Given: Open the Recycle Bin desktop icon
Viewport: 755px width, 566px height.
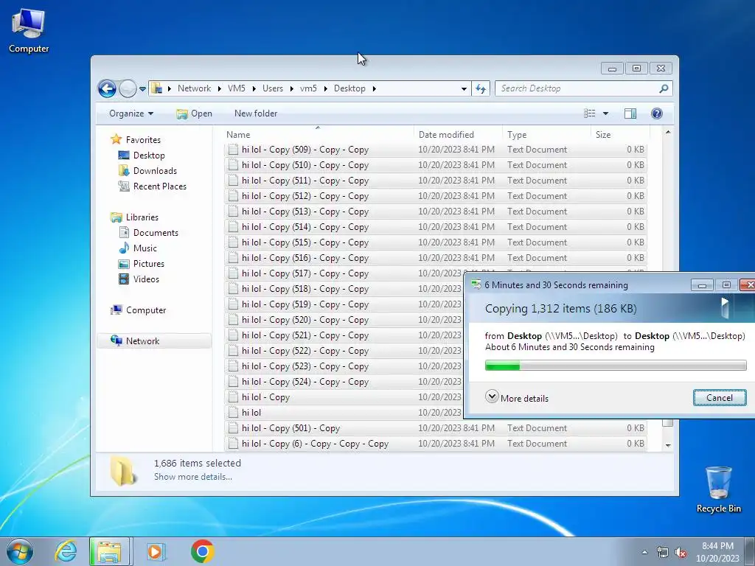Looking at the screenshot, I should click(718, 489).
